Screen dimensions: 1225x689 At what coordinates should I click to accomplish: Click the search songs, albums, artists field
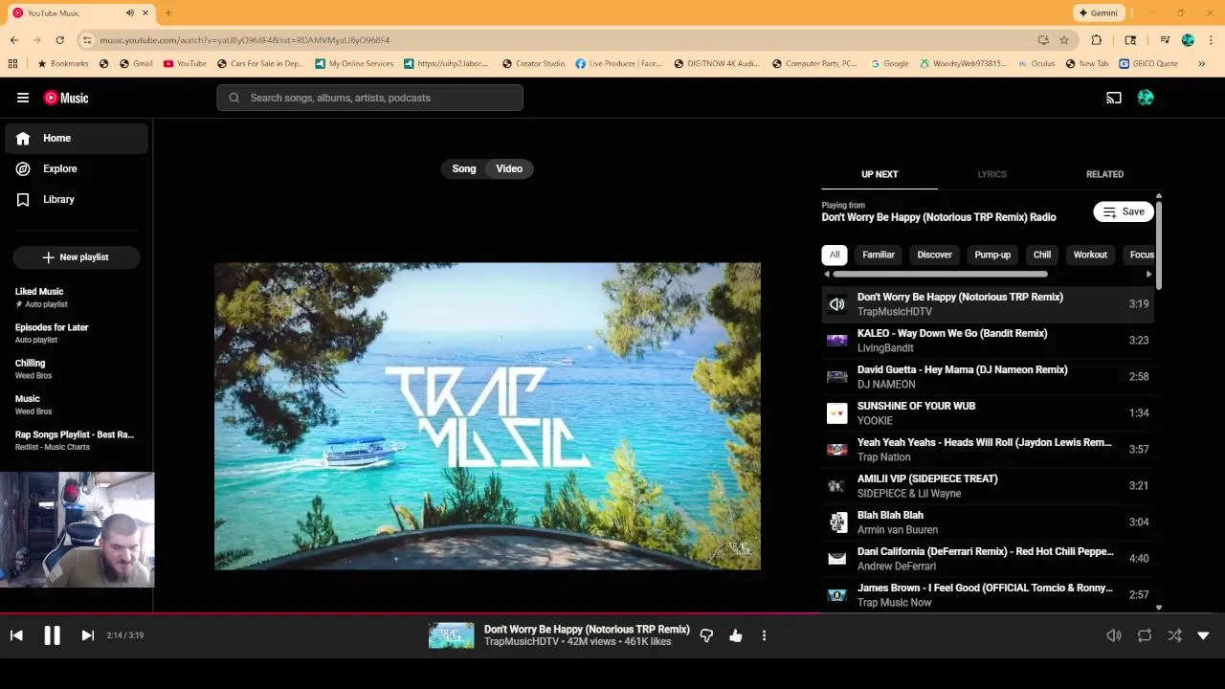pos(369,98)
